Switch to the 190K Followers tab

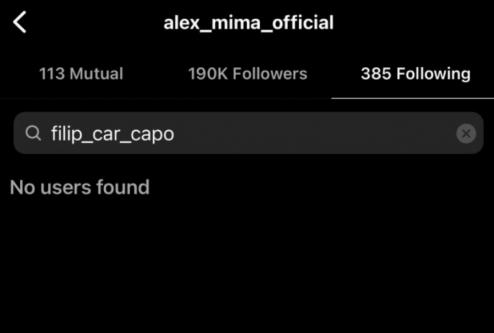tap(248, 74)
